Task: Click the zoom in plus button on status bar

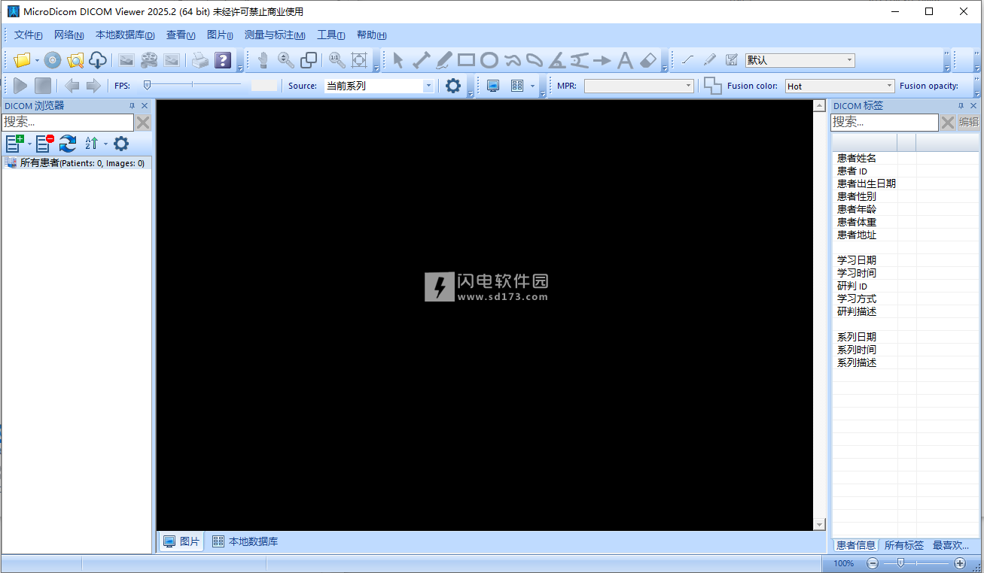Action: (960, 563)
